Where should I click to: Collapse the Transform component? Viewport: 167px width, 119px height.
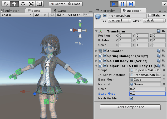click(96, 31)
